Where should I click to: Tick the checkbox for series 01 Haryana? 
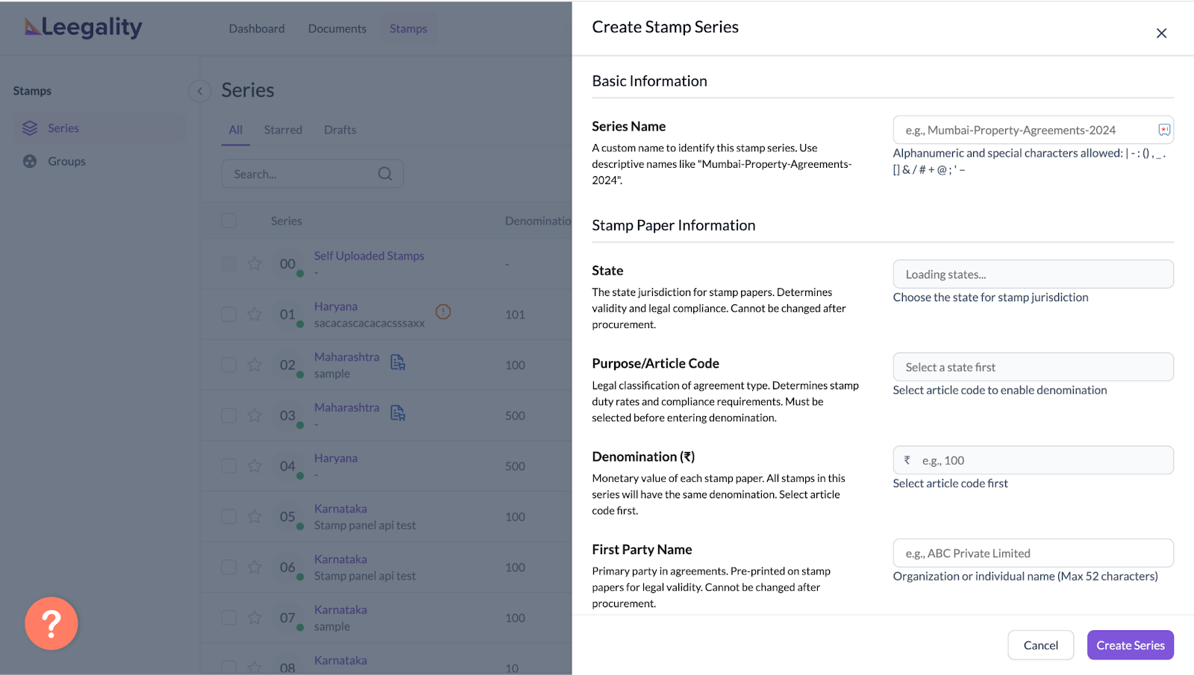tap(229, 314)
